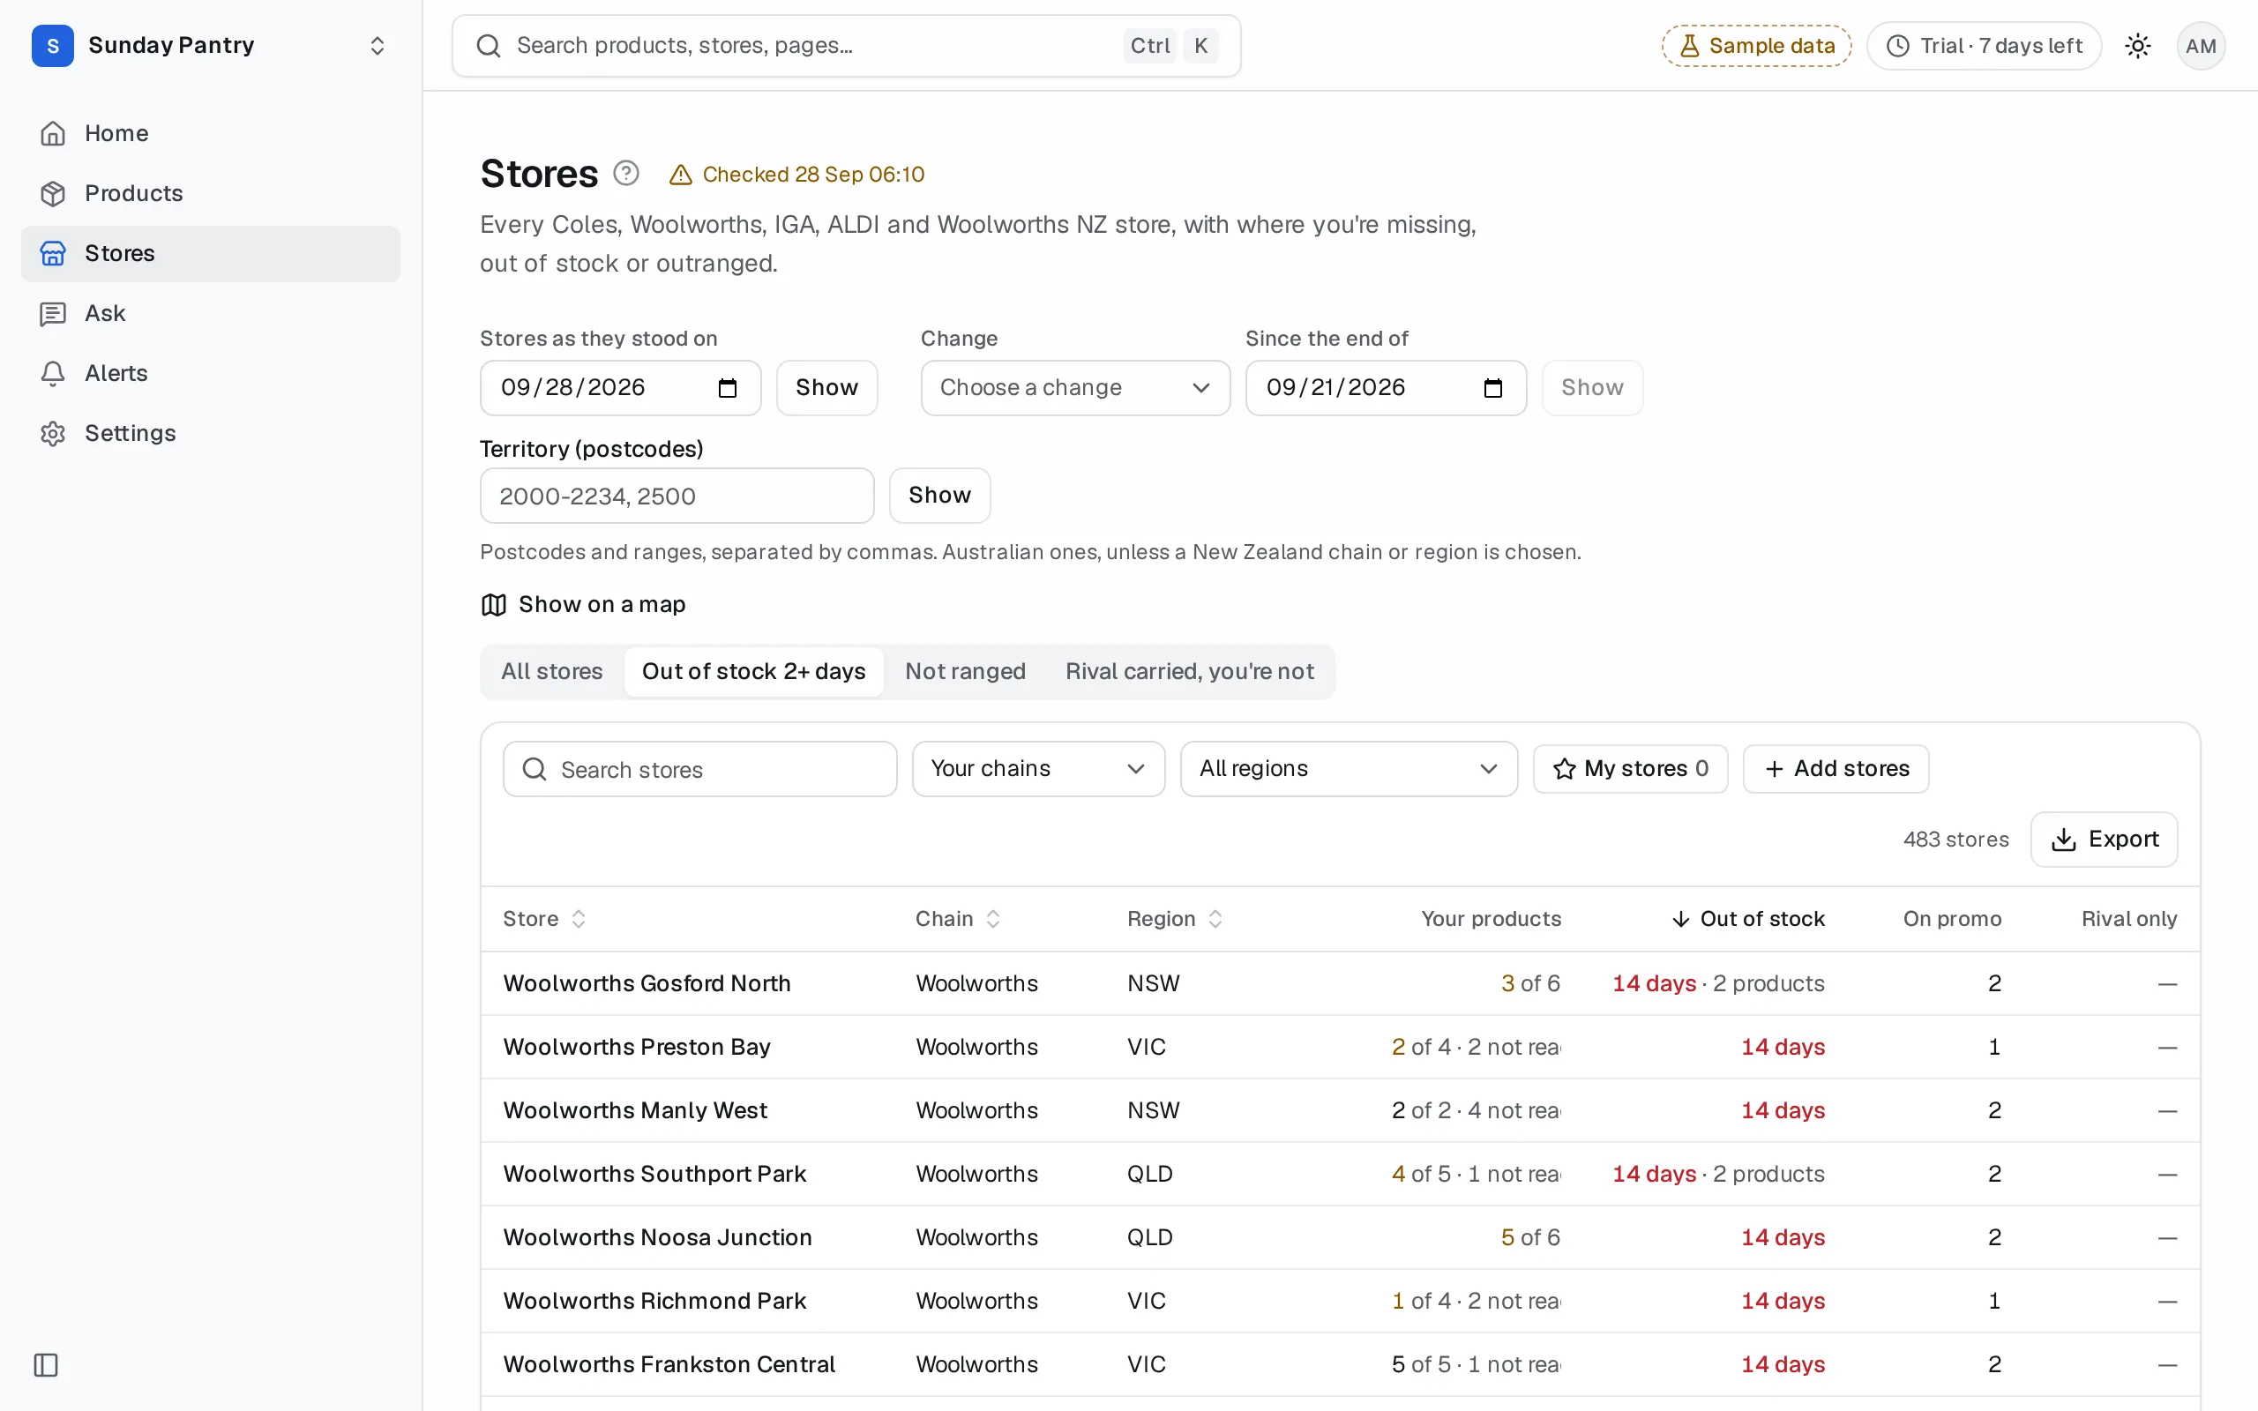The width and height of the screenshot is (2258, 1411).
Task: Select the Stores sidebar item
Action: (211, 254)
